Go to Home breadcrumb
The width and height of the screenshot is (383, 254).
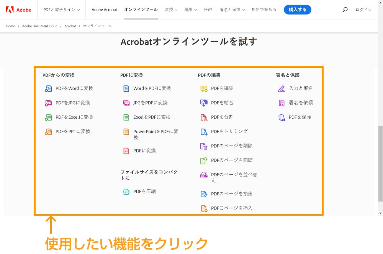pos(10,26)
